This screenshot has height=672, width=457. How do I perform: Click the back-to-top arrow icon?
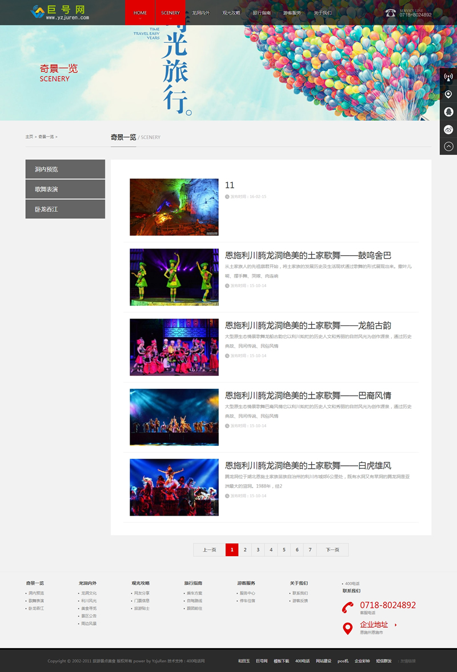point(448,147)
